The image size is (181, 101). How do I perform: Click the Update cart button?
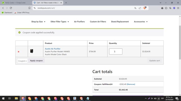pos(154,61)
